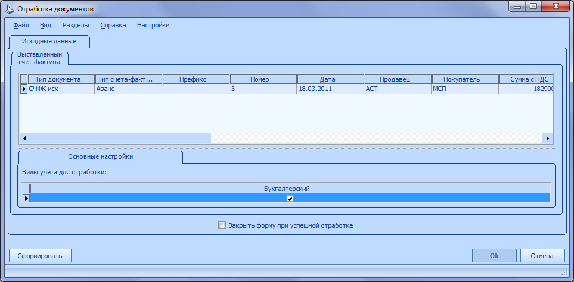Click the Бухгалтерский column header

tap(290, 189)
